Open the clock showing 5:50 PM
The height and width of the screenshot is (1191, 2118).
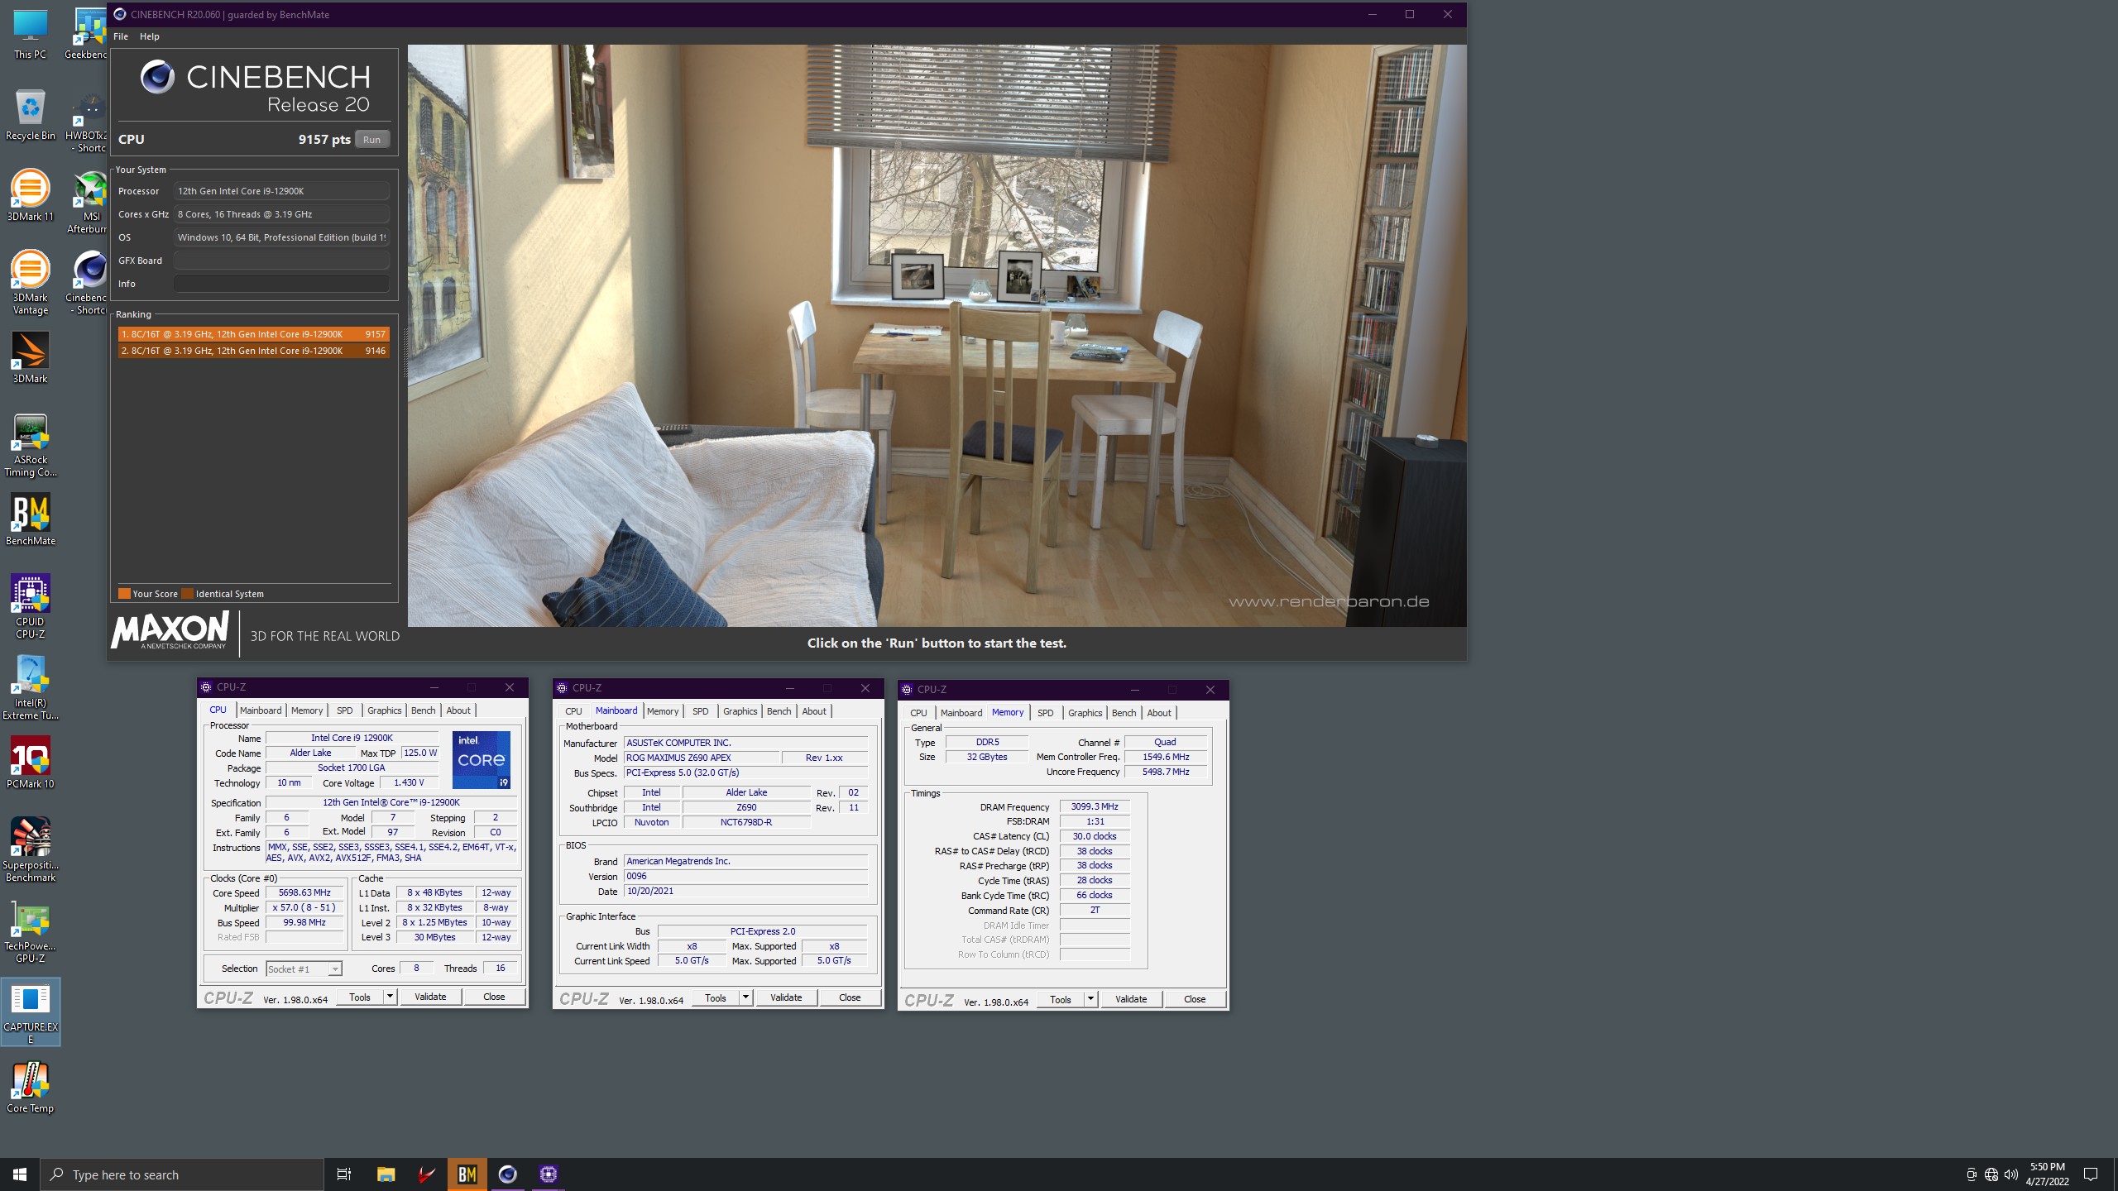(2048, 1174)
